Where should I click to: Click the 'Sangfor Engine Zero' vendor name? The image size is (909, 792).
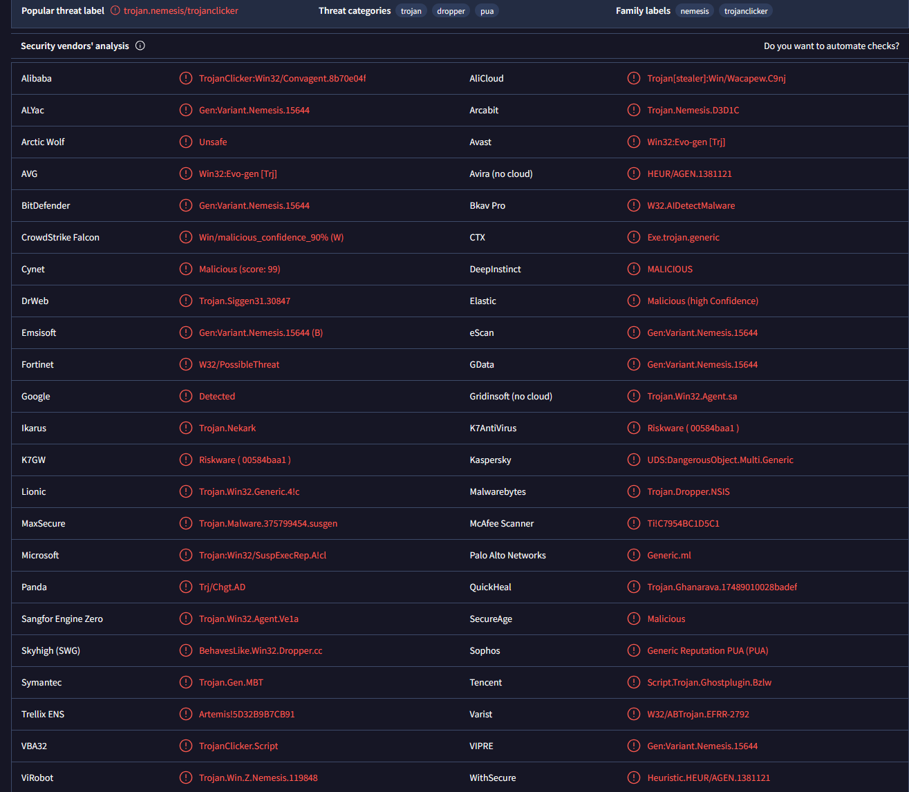62,619
